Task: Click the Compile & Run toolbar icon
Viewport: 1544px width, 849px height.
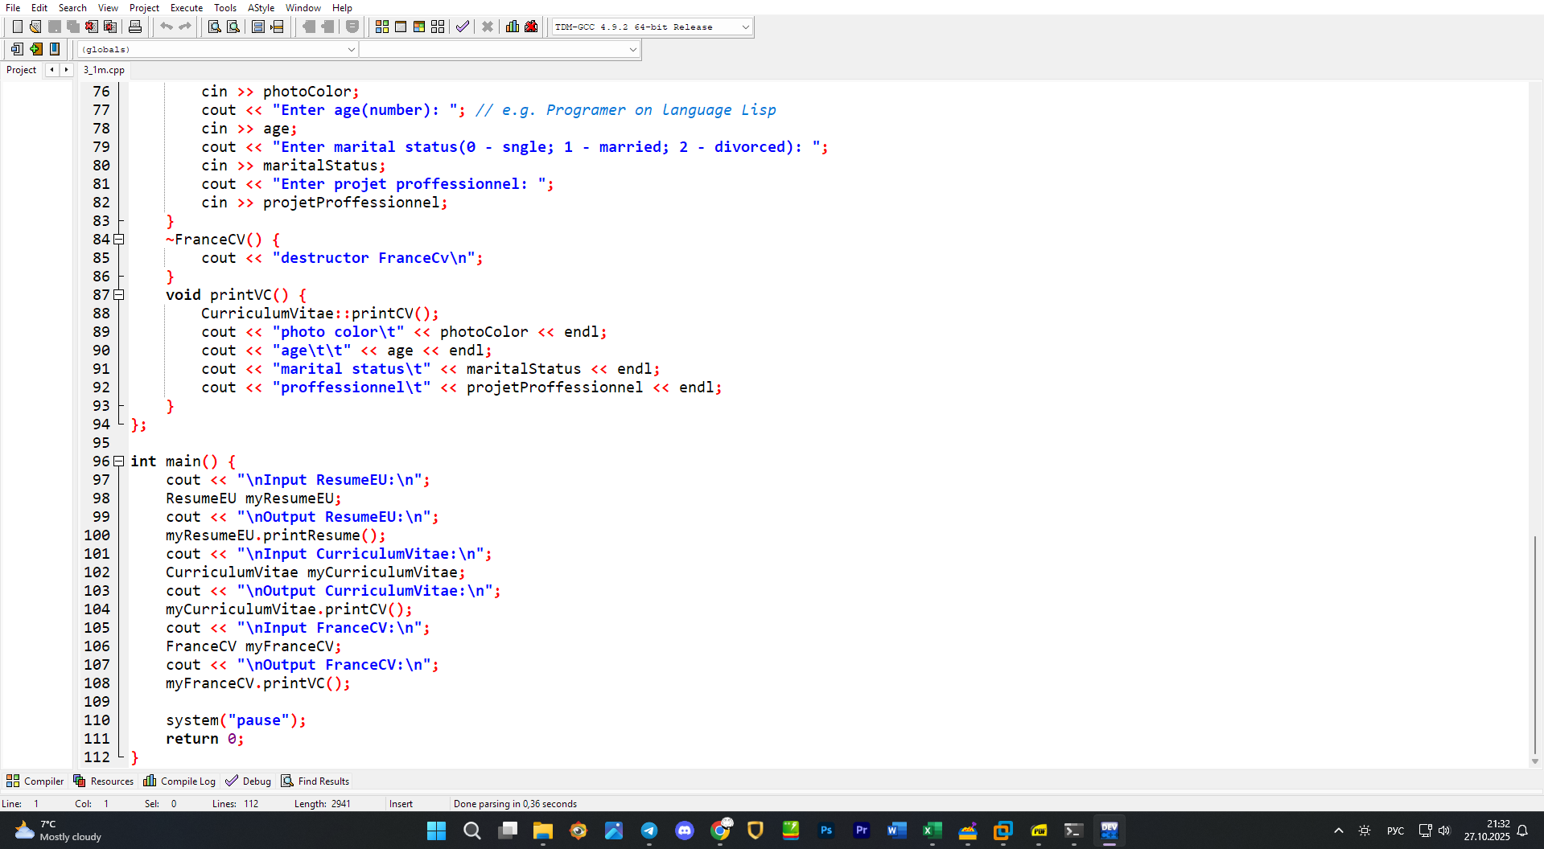Action: [419, 27]
